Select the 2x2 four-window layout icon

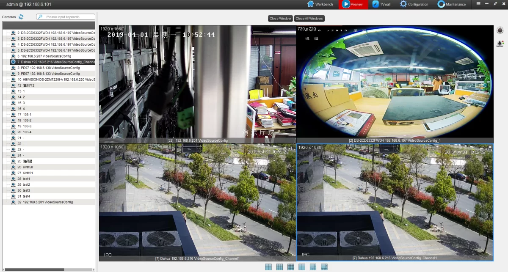[x=268, y=267]
